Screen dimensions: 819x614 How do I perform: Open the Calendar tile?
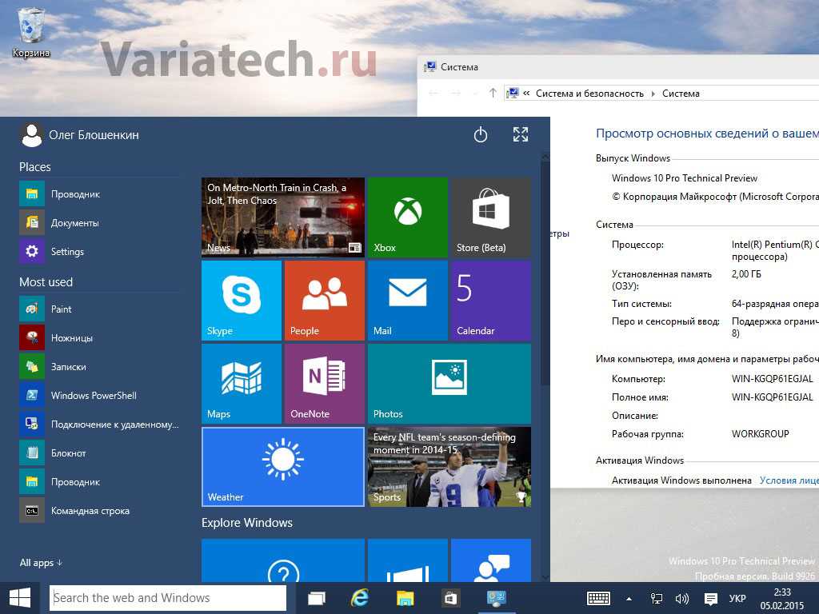(x=491, y=301)
